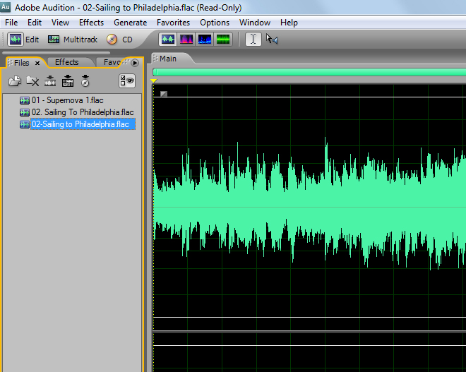Image resolution: width=466 pixels, height=372 pixels.
Task: Select the Spectral Pan display icon
Action: point(205,40)
